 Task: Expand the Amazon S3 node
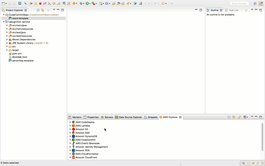click(70, 129)
